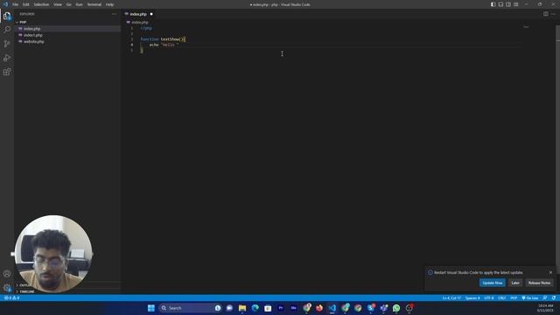
Task: Open the Edit menu
Action: [26, 4]
